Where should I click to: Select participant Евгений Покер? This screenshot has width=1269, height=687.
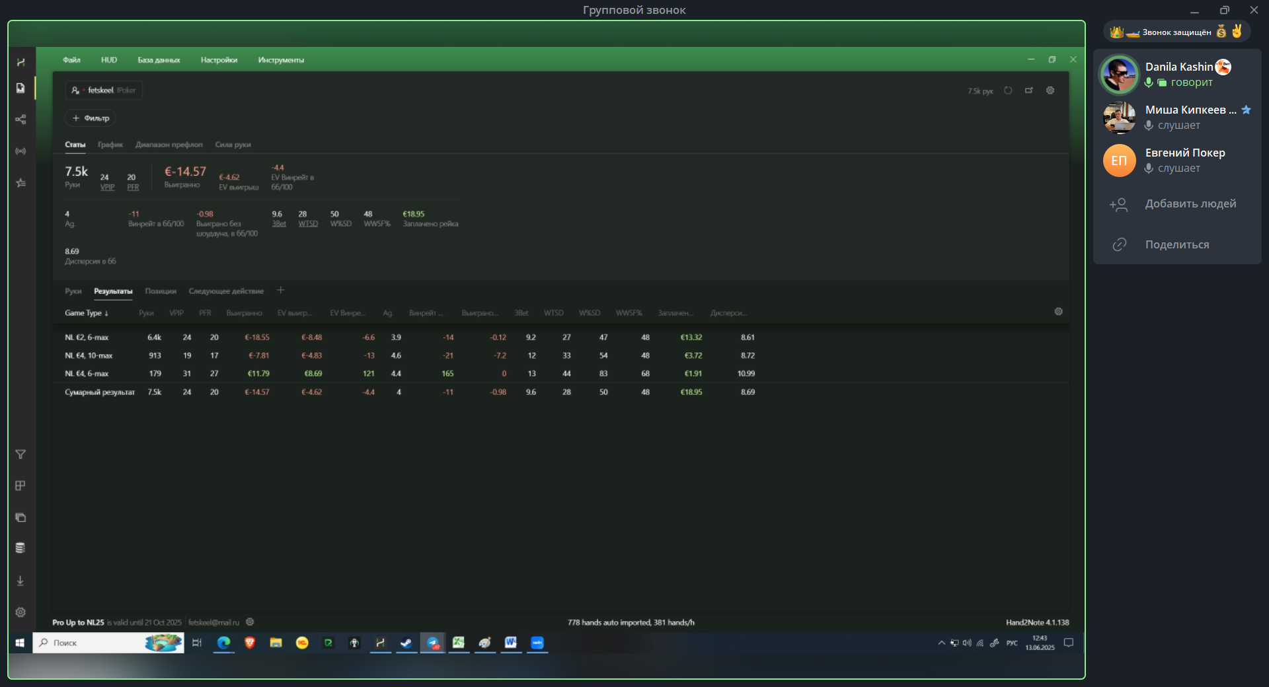[1177, 160]
